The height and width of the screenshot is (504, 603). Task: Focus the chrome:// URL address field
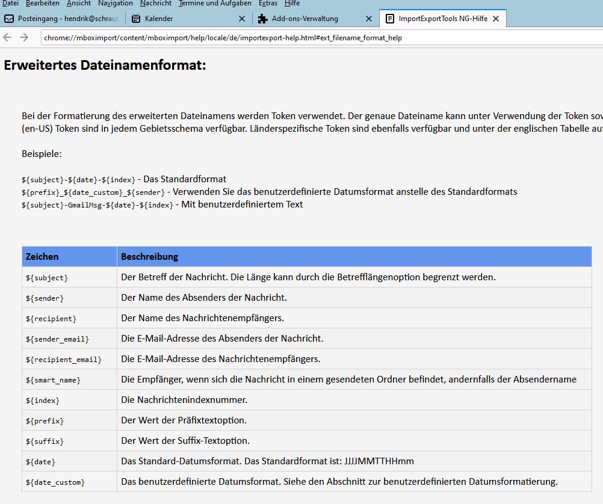point(319,37)
